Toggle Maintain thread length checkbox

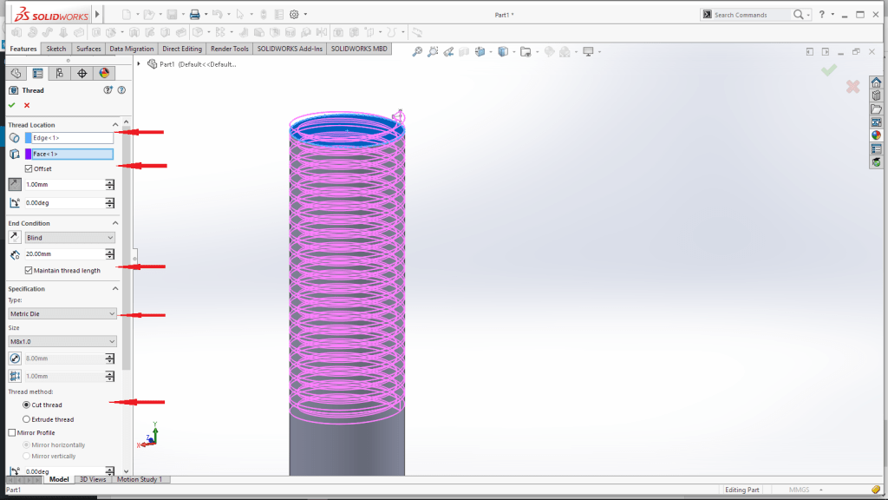click(29, 270)
